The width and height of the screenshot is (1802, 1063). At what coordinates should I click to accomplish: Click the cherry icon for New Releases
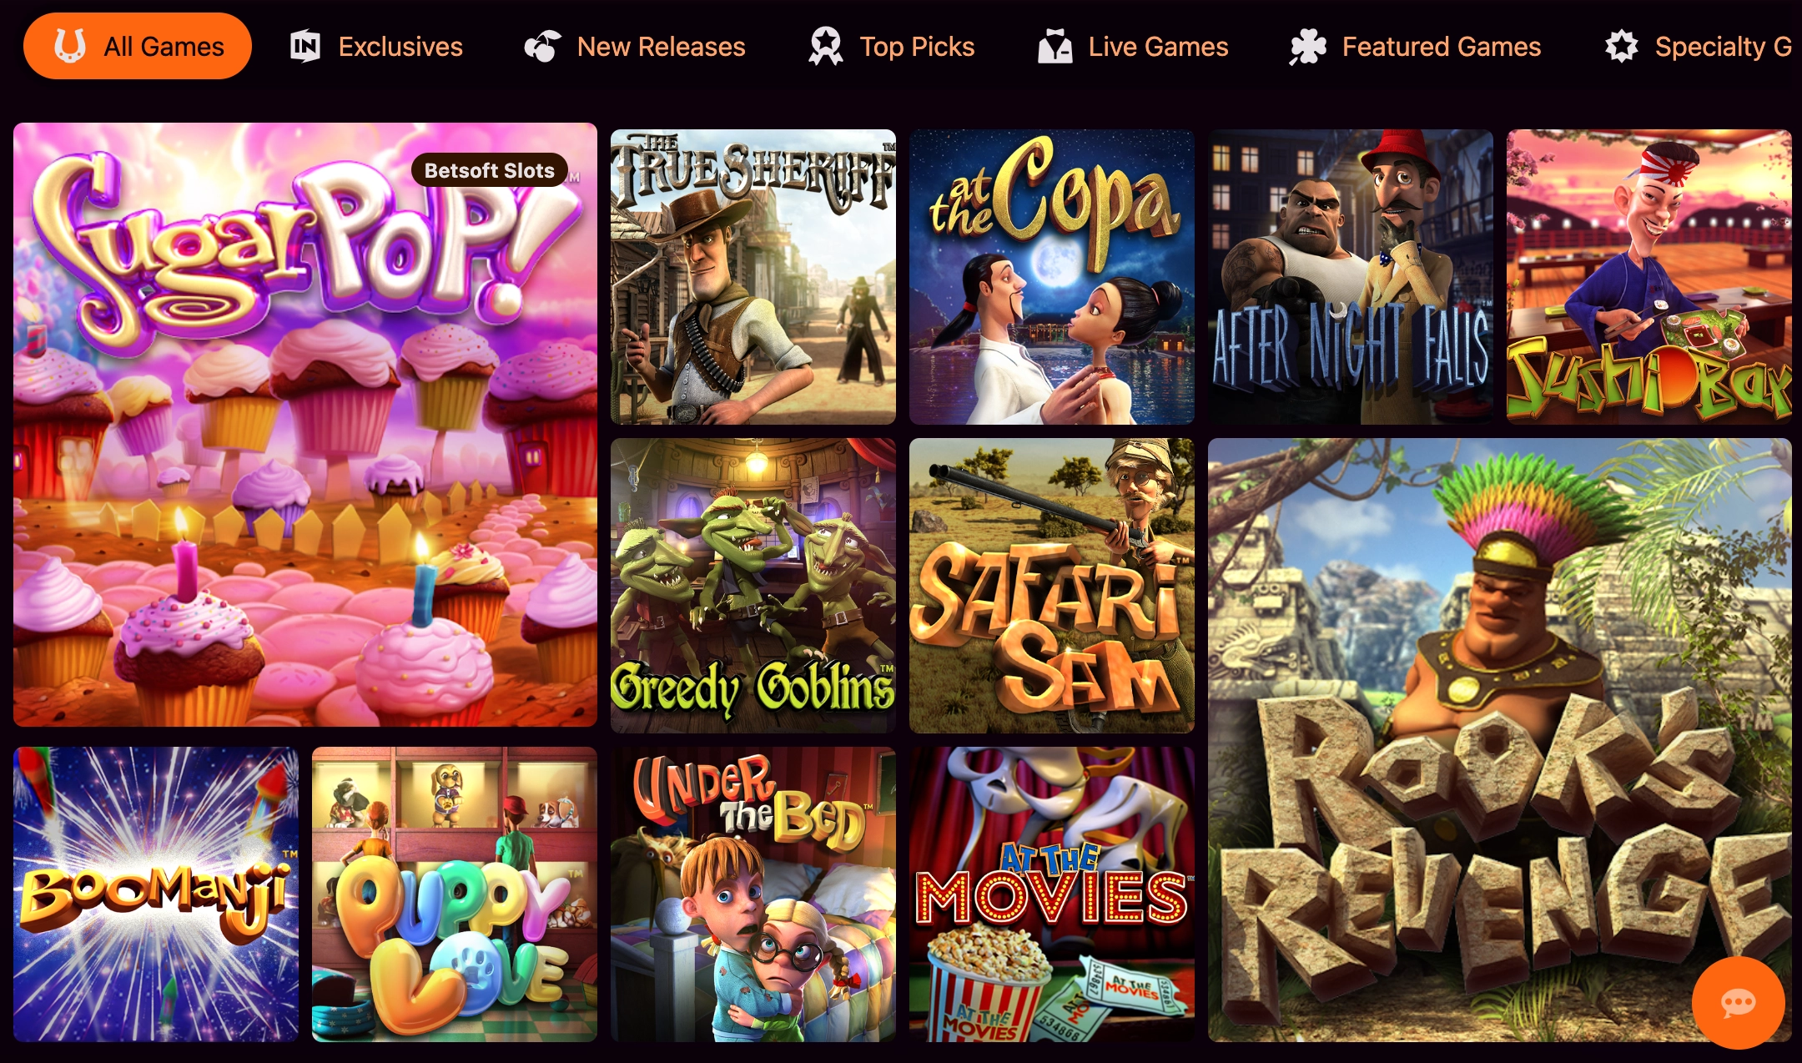(x=542, y=46)
